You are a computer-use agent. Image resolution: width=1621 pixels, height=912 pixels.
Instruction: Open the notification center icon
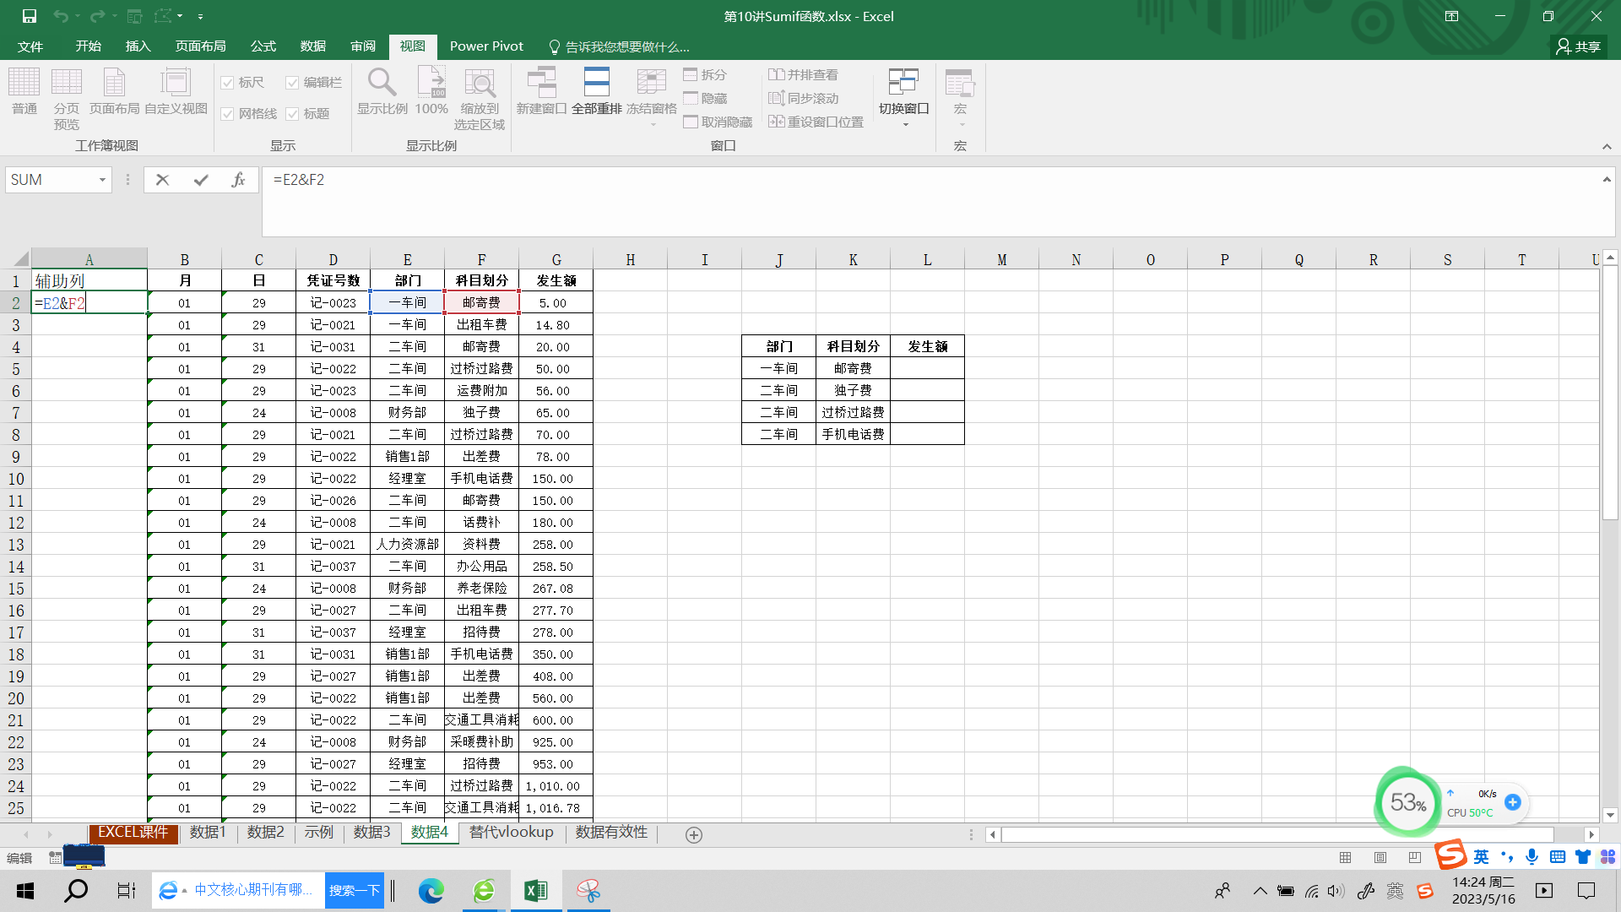pyautogui.click(x=1586, y=891)
